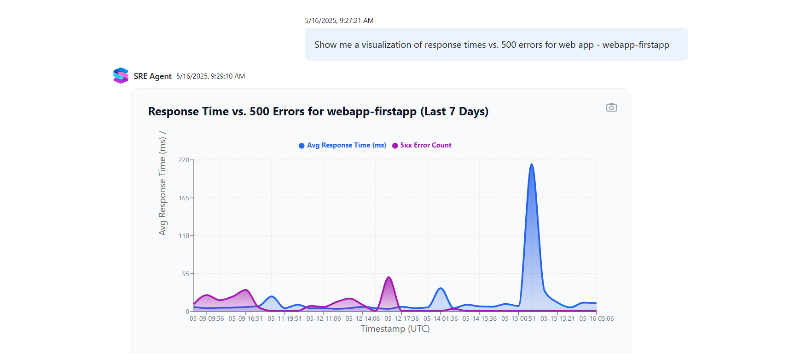Viewport: 789px width, 363px height.
Task: Select the 05-16 05:06 x-axis label
Action: pos(596,318)
